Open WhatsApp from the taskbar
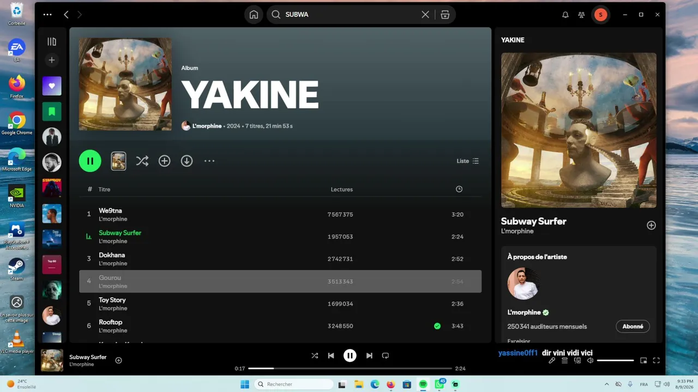698x392 pixels. pos(439,384)
